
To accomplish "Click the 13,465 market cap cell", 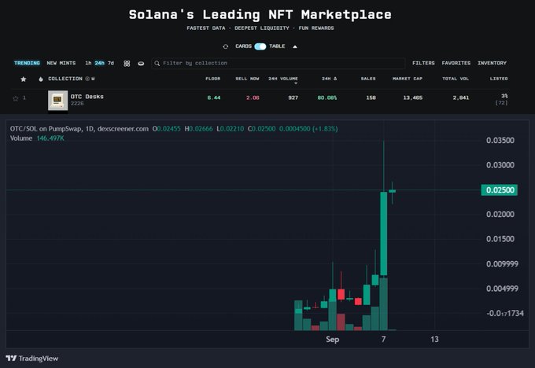I will [x=413, y=98].
